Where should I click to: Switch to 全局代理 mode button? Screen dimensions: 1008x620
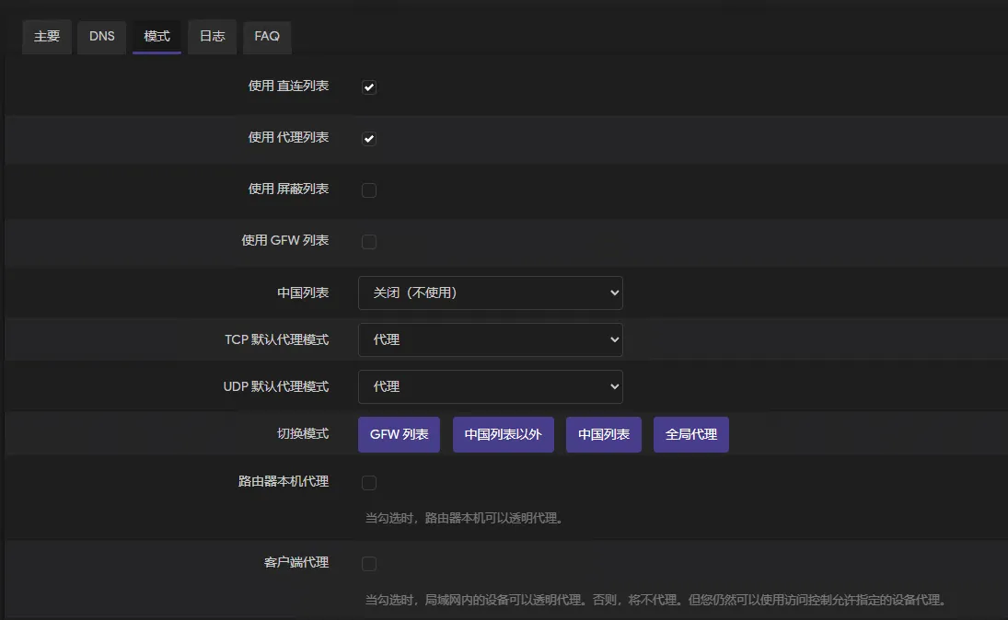point(690,434)
